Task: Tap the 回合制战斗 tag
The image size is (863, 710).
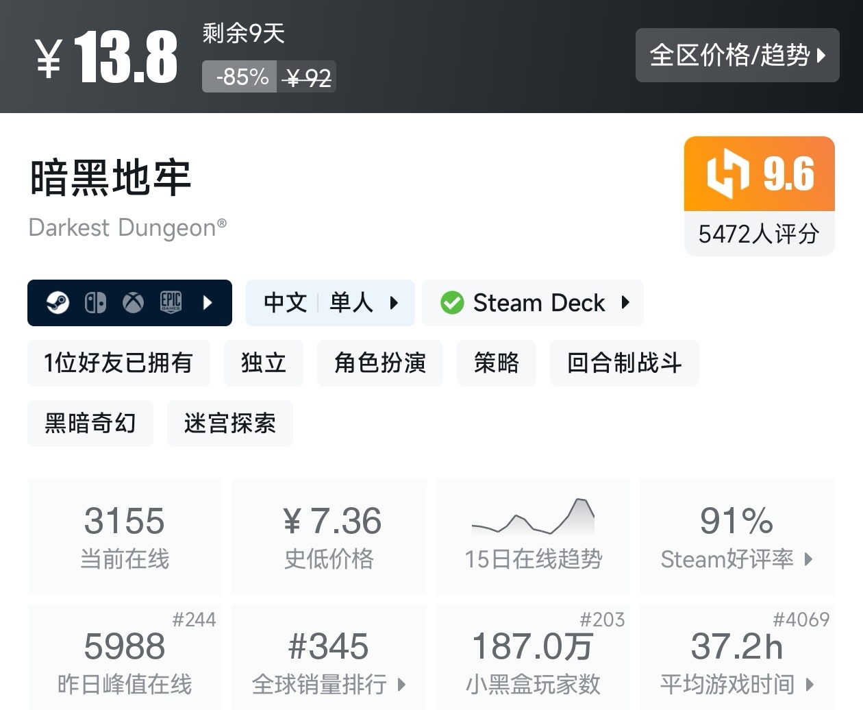Action: [624, 363]
